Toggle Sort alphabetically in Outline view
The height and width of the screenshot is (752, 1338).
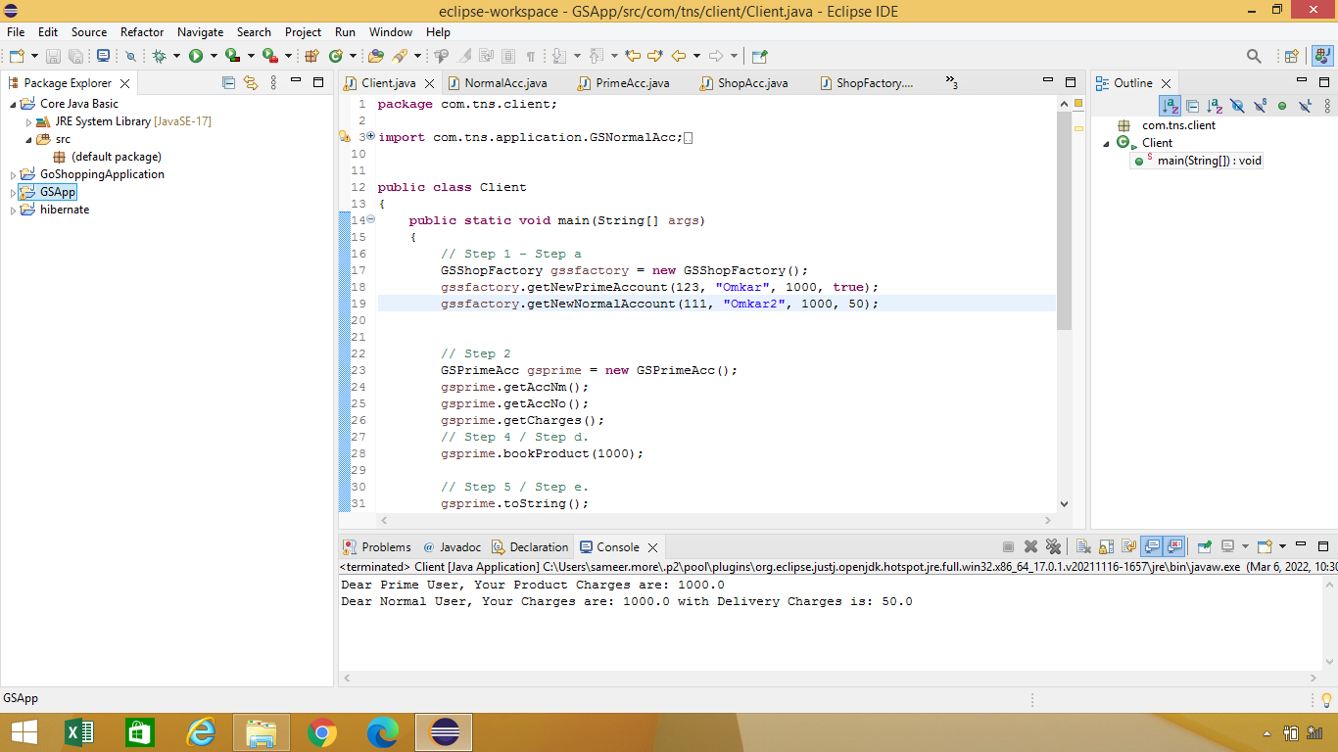(x=1170, y=106)
